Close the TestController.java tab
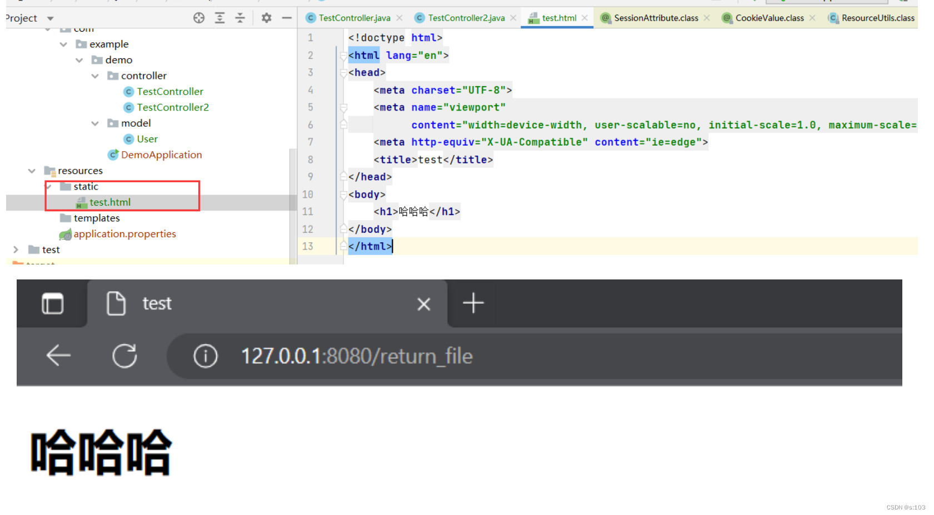The height and width of the screenshot is (515, 934). point(399,18)
